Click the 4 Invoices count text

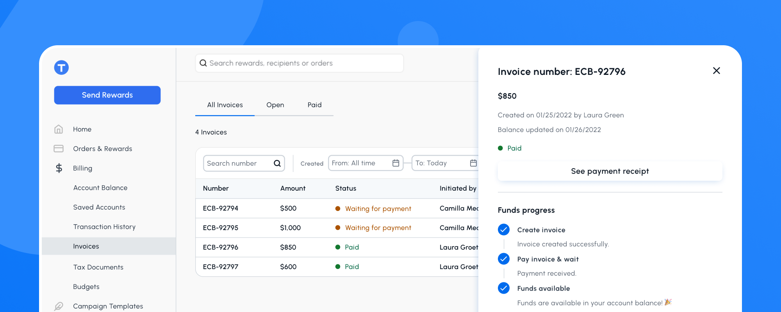[x=211, y=132]
